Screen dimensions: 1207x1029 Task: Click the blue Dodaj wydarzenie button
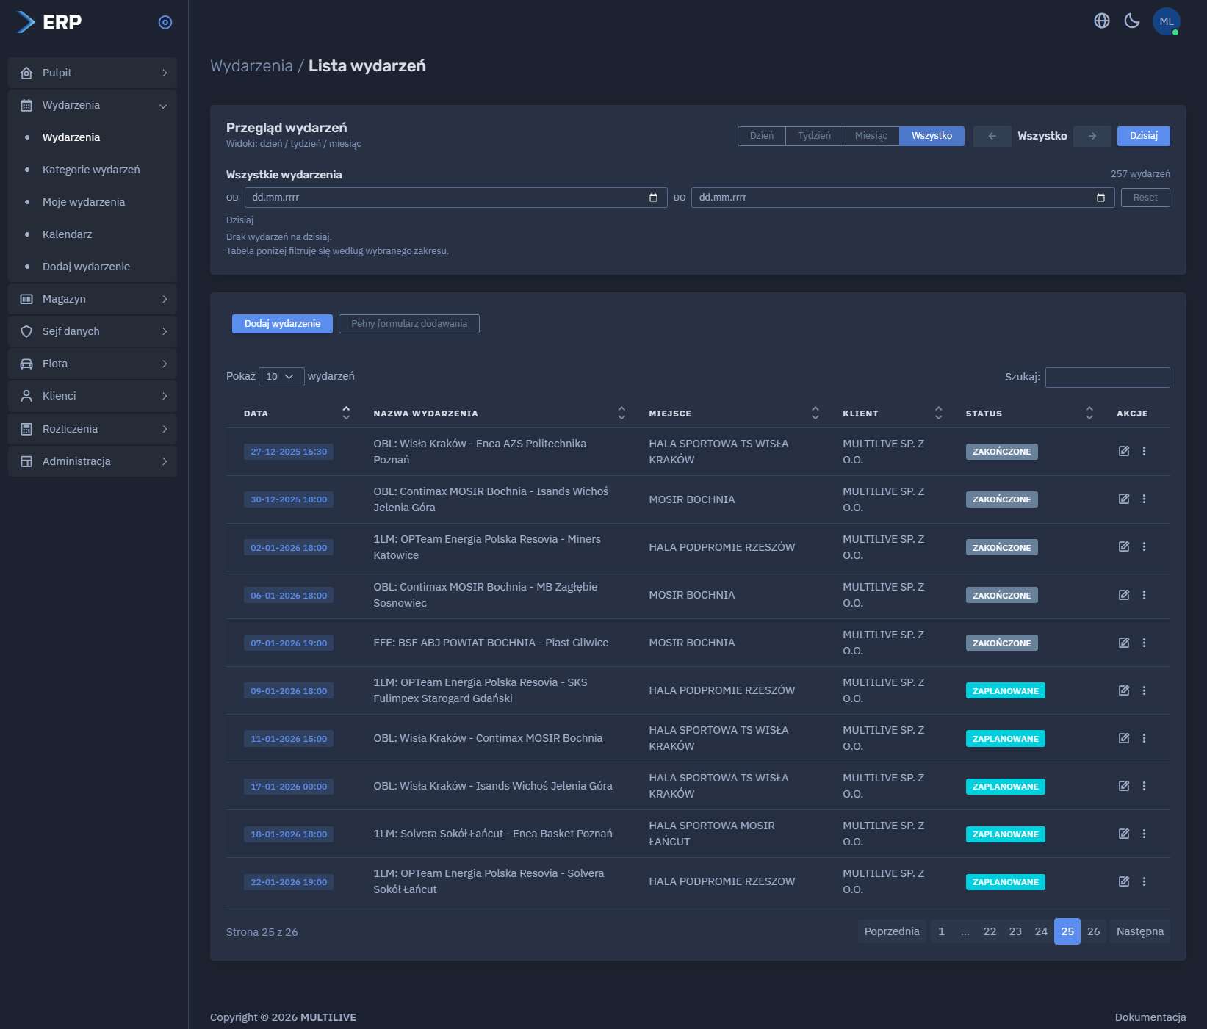click(x=282, y=324)
